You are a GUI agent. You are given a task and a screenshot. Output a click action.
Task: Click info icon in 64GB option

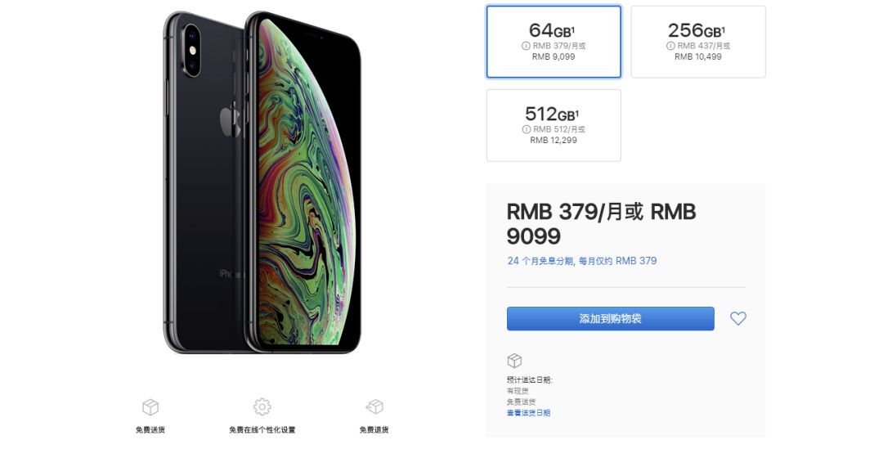(x=526, y=46)
